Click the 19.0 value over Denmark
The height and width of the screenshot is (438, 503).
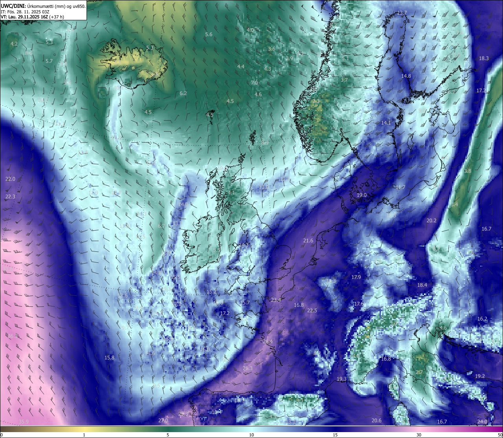(362, 195)
